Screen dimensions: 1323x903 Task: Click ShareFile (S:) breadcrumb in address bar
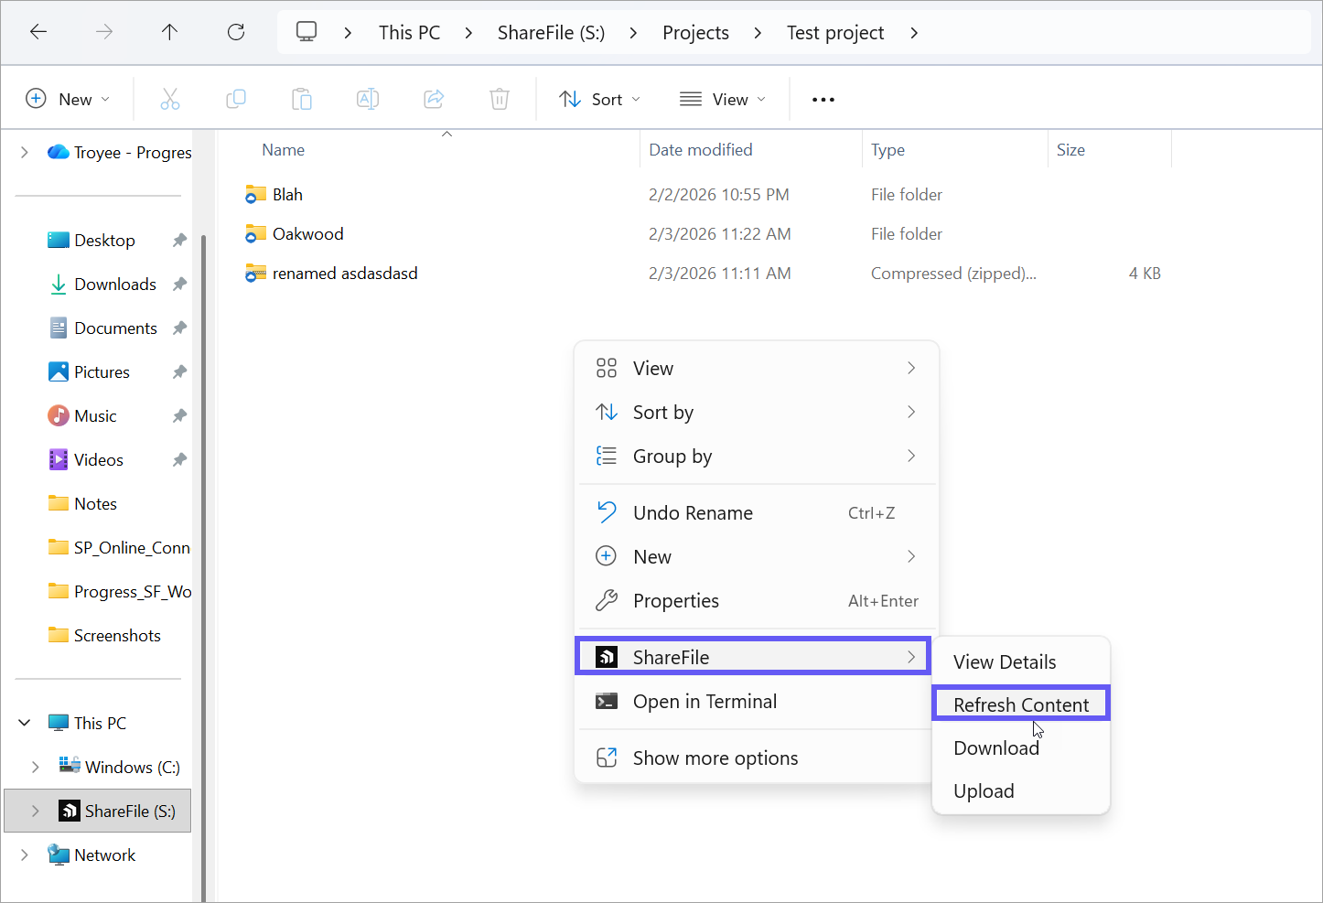pyautogui.click(x=551, y=33)
